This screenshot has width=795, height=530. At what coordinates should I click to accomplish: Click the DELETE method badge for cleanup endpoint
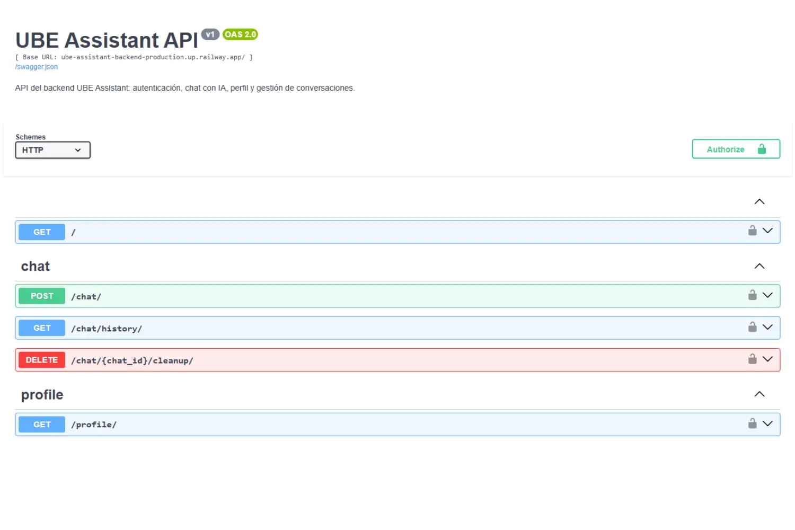[41, 359]
